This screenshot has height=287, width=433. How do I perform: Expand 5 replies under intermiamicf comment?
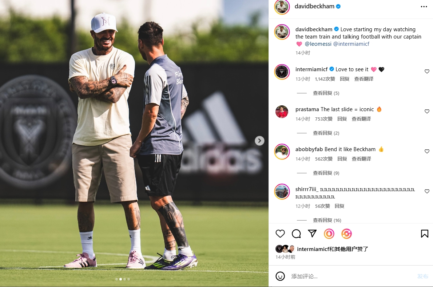pos(326,93)
